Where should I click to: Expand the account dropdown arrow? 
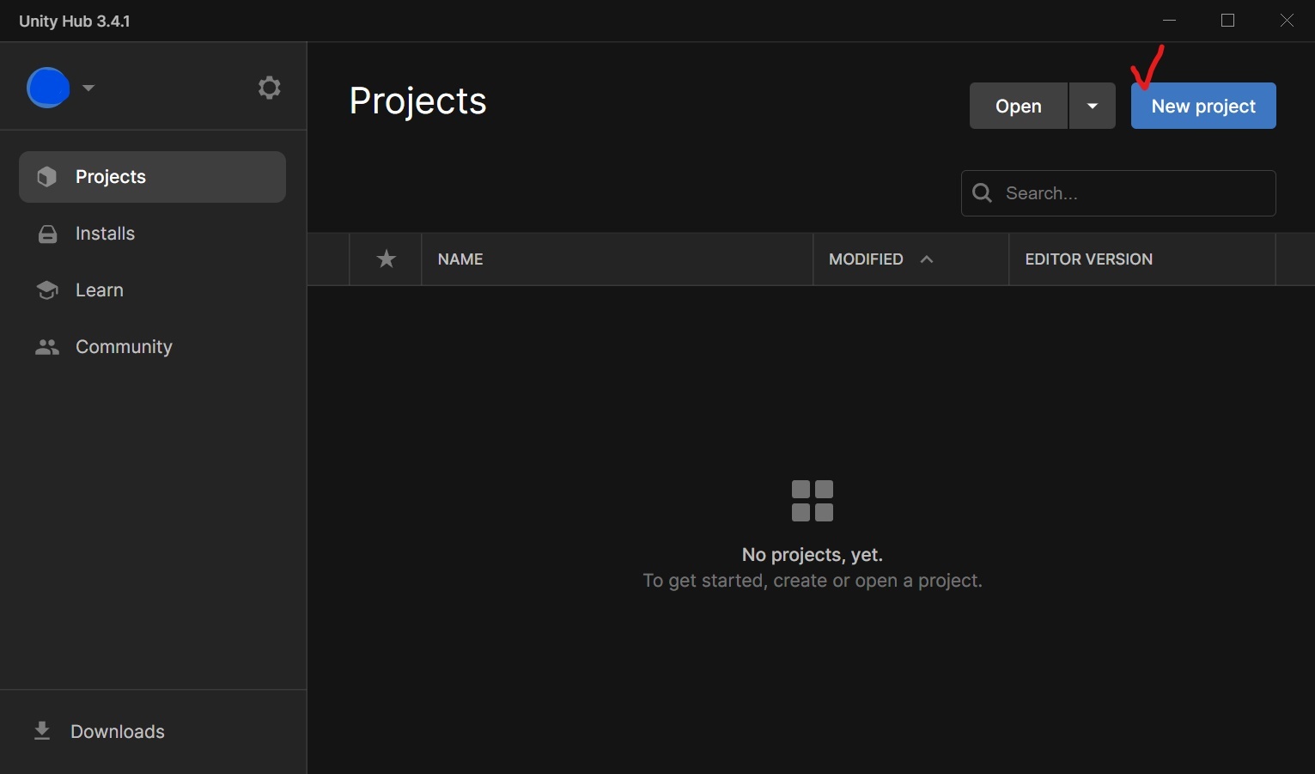click(88, 88)
